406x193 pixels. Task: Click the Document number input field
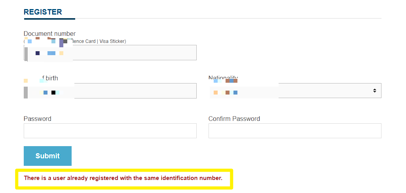coord(135,52)
